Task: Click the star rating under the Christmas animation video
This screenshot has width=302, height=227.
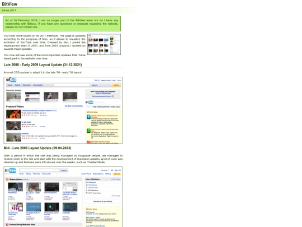Action: [26, 115]
